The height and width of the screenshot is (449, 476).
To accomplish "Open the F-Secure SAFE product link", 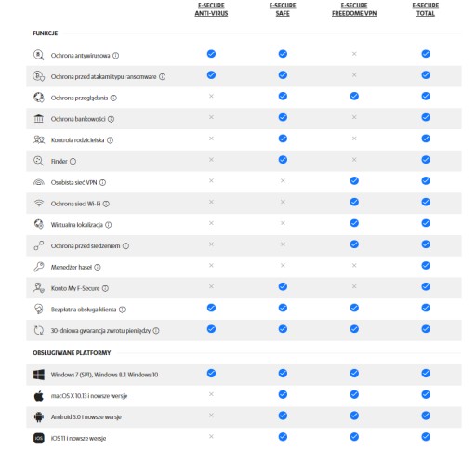I will (x=283, y=9).
